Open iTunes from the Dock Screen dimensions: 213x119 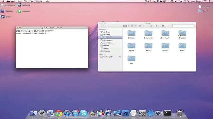pos(67,113)
